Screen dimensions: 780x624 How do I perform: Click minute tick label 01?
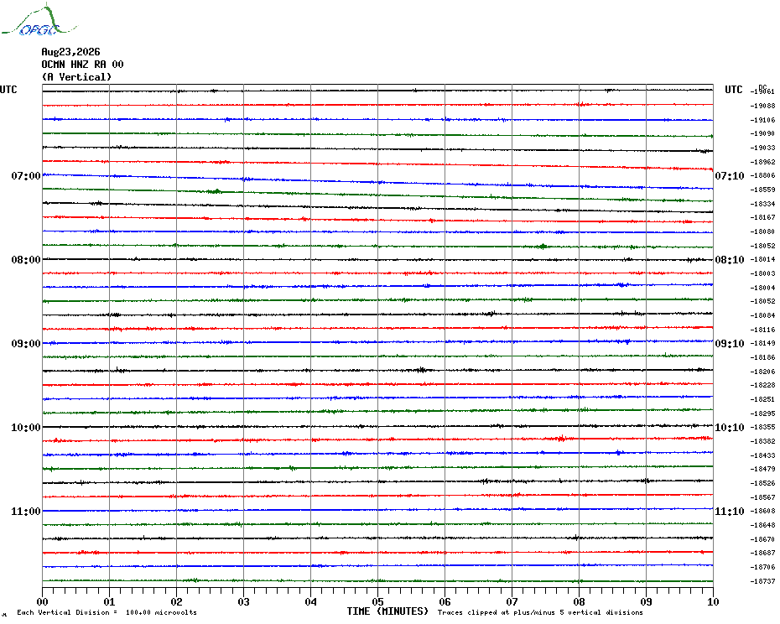pyautogui.click(x=109, y=601)
